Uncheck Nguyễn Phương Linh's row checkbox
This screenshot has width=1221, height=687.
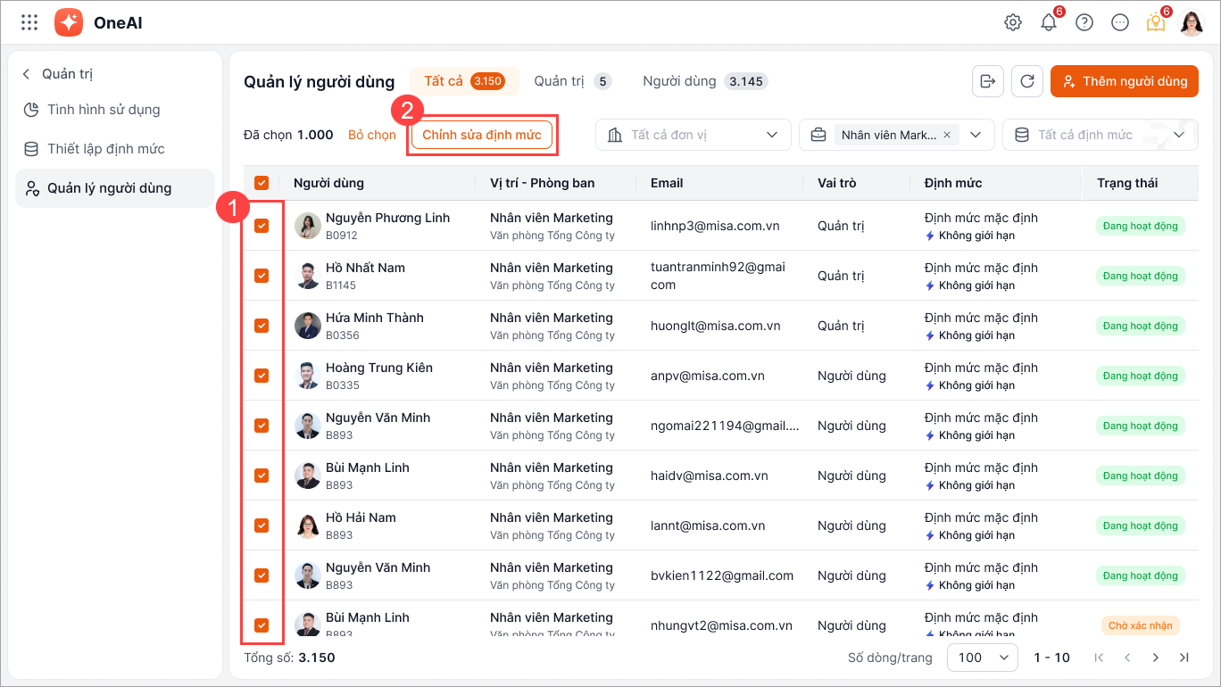(262, 226)
